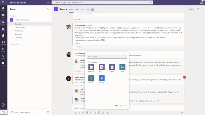
Task: Select the Weather app
Action: click(x=101, y=79)
